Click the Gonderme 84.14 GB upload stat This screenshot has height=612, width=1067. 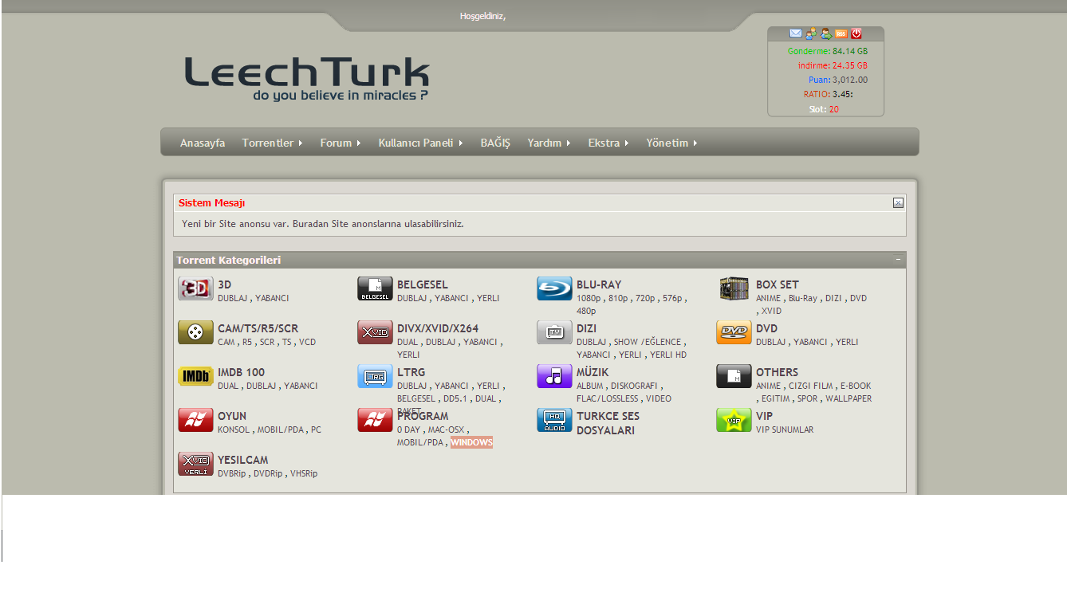828,51
